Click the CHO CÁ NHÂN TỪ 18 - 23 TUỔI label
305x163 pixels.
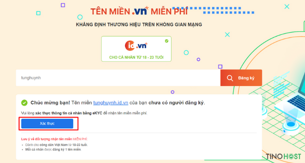click(136, 57)
